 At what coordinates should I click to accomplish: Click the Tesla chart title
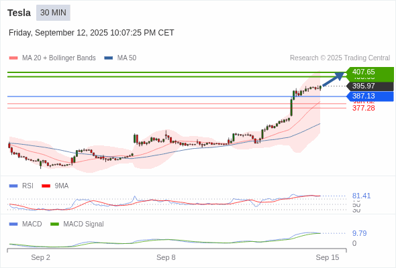19,13
